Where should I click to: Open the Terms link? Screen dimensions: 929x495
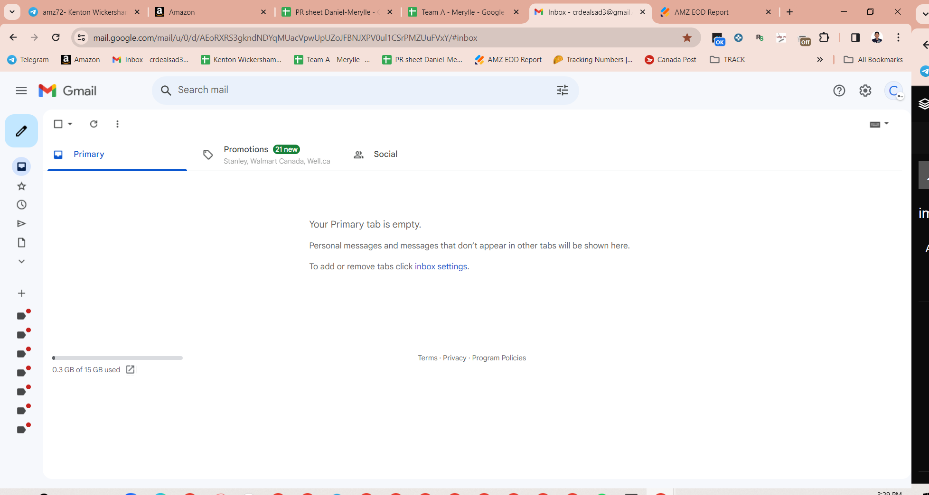click(428, 358)
